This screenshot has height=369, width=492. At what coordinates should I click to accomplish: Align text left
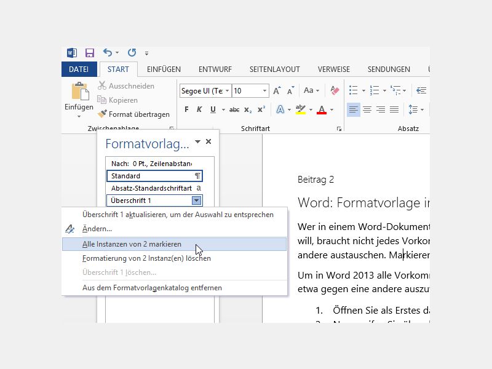(x=353, y=109)
